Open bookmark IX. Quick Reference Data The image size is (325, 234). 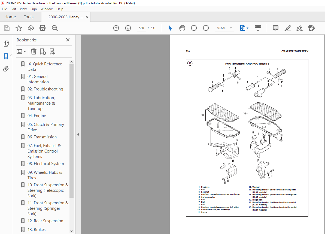45,66
